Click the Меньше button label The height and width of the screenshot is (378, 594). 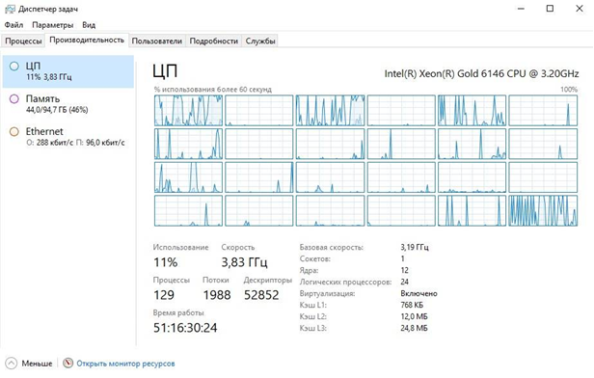click(37, 364)
